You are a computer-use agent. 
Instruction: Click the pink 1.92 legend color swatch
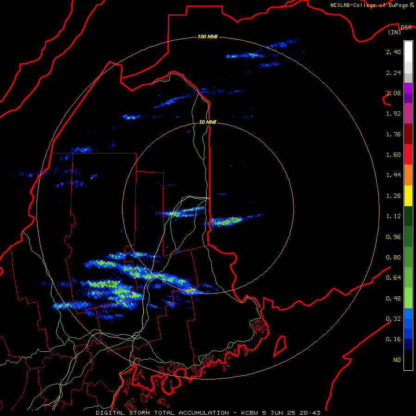click(x=408, y=113)
